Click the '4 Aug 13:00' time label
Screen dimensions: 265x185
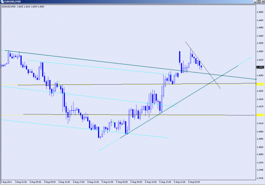[x=64, y=182]
